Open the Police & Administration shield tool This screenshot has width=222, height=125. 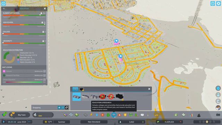[125, 115]
